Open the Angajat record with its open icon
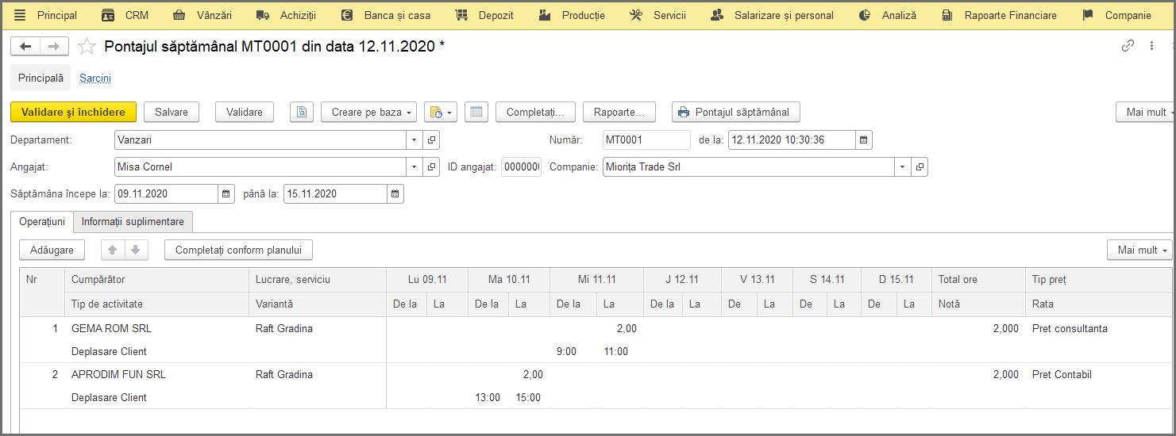Viewport: 1176px width, 436px height. click(431, 167)
